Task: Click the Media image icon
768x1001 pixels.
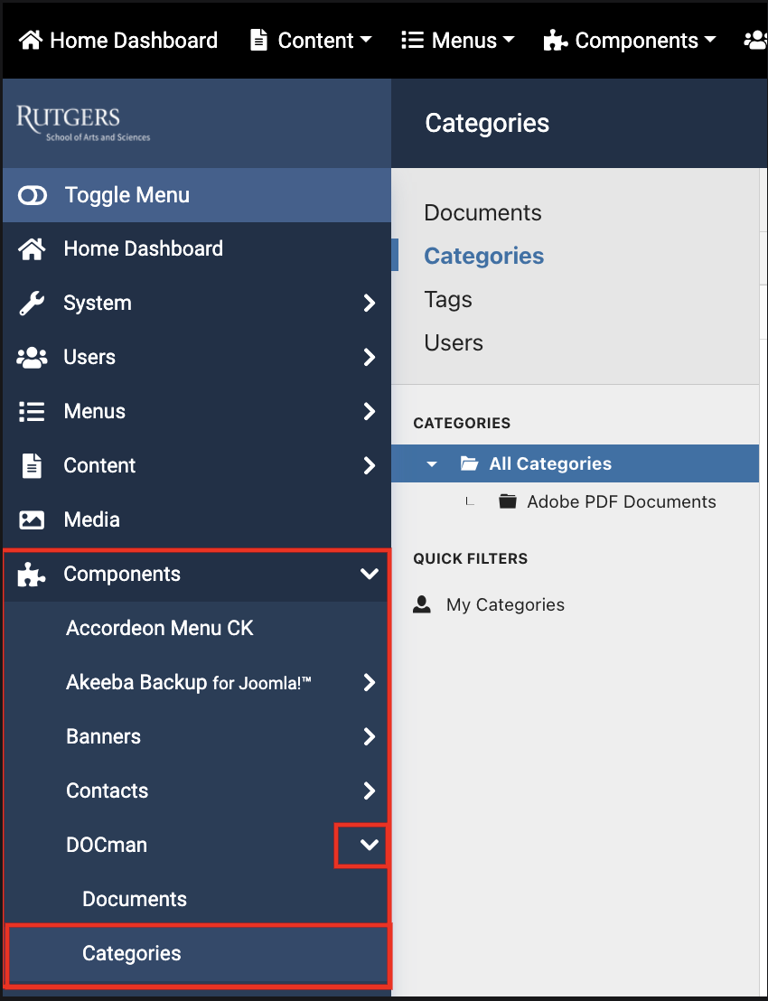Action: [x=32, y=519]
